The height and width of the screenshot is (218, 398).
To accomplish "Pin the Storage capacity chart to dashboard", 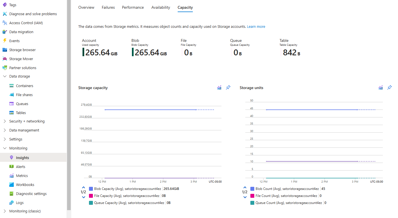I will tap(228, 88).
